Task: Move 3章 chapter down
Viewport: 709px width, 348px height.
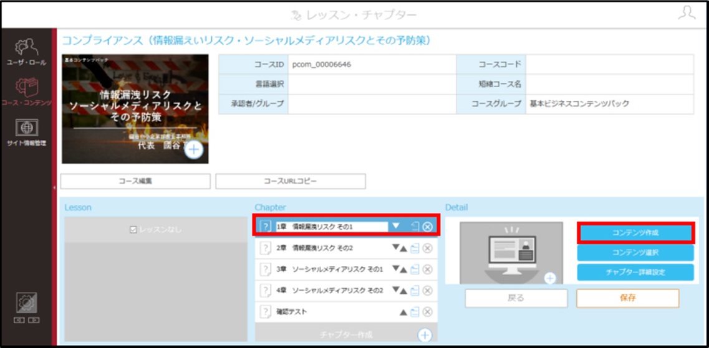Action: [x=395, y=268]
